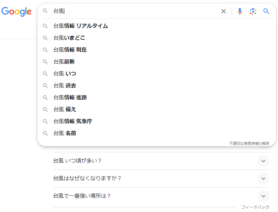
Task: Click the Google logo
Action: pyautogui.click(x=17, y=12)
